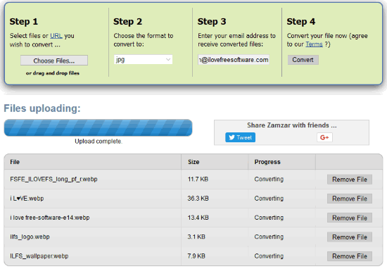Click Converting status for ilfs_logo.webp
The width and height of the screenshot is (387, 269).
click(269, 237)
